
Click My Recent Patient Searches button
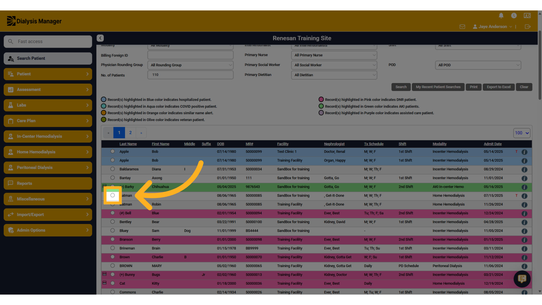tap(438, 87)
